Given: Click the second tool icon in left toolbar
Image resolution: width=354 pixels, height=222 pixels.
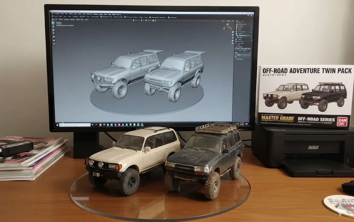Looking at the screenshot, I should [x=53, y=27].
